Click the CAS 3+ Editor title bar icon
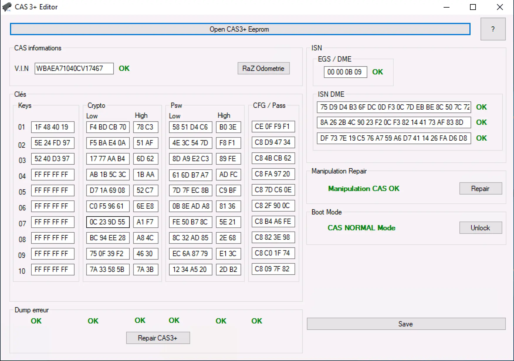The image size is (514, 361). click(7, 7)
